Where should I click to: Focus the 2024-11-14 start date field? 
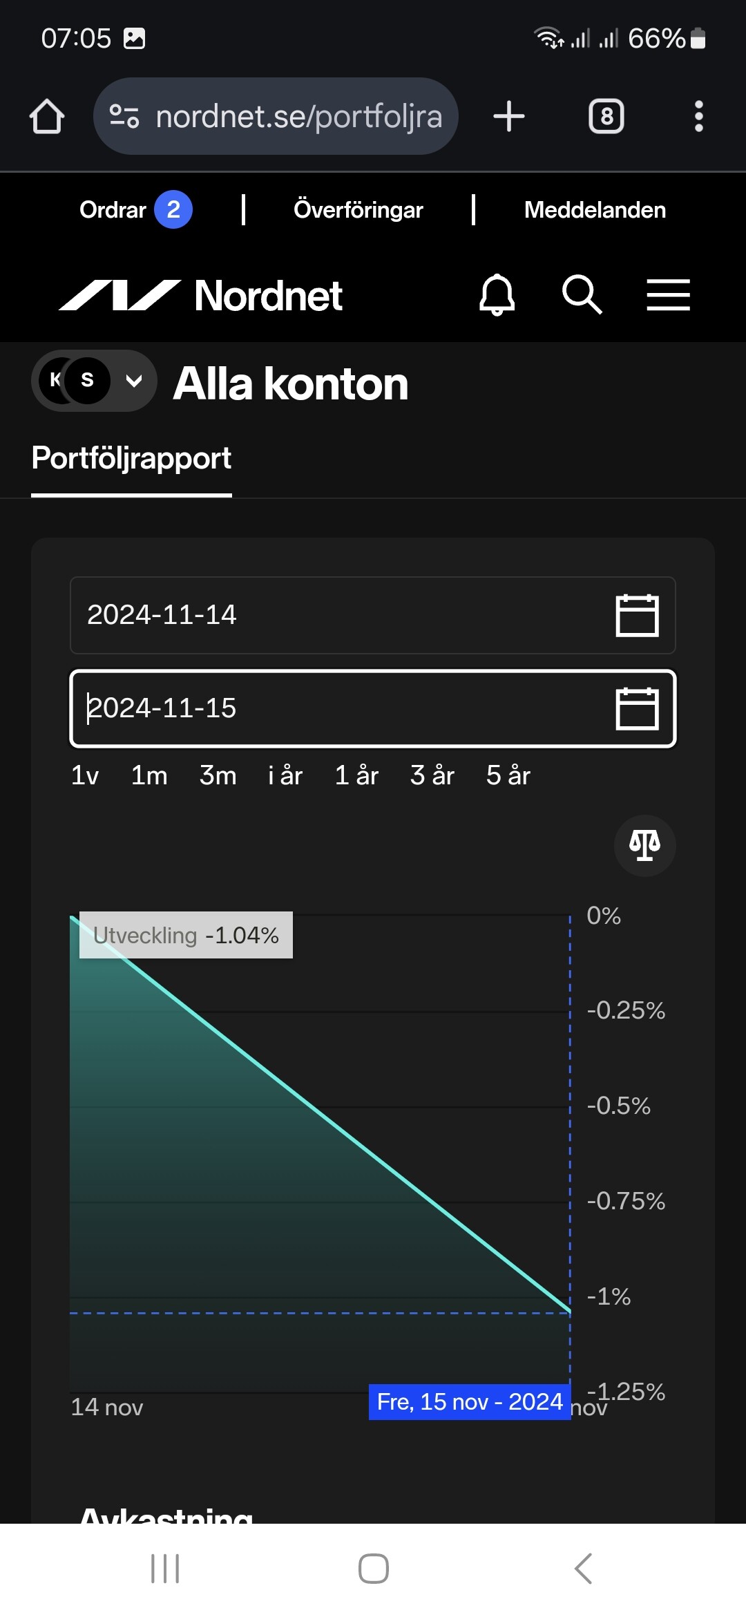pos(332,615)
